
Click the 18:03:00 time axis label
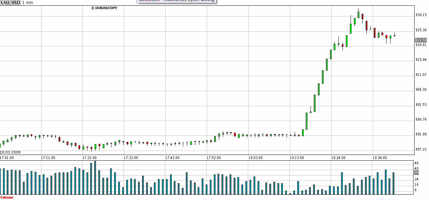255,157
